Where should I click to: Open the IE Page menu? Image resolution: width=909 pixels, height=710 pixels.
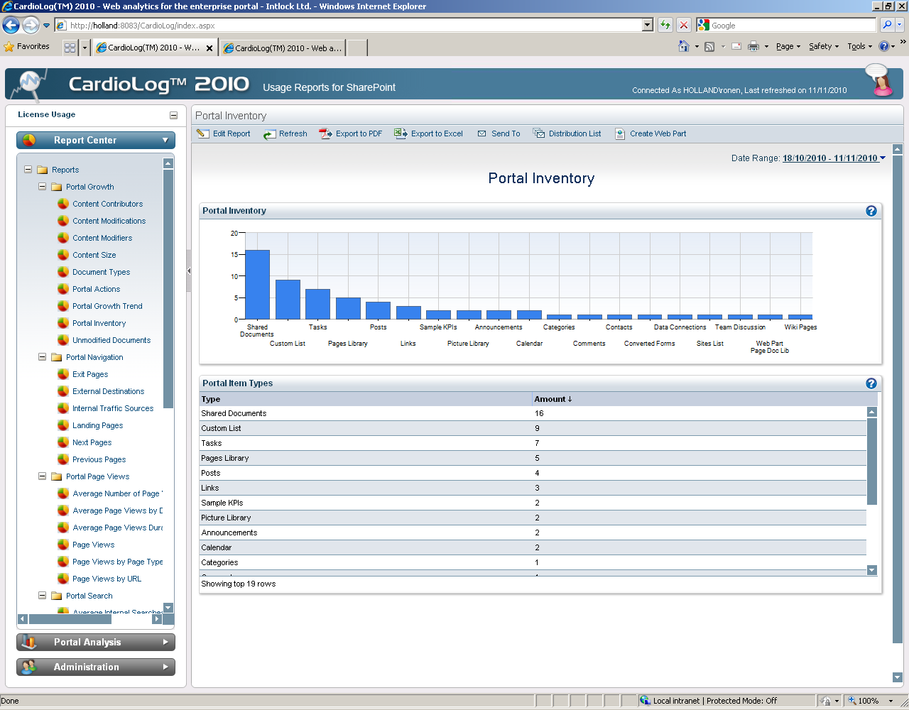click(788, 46)
